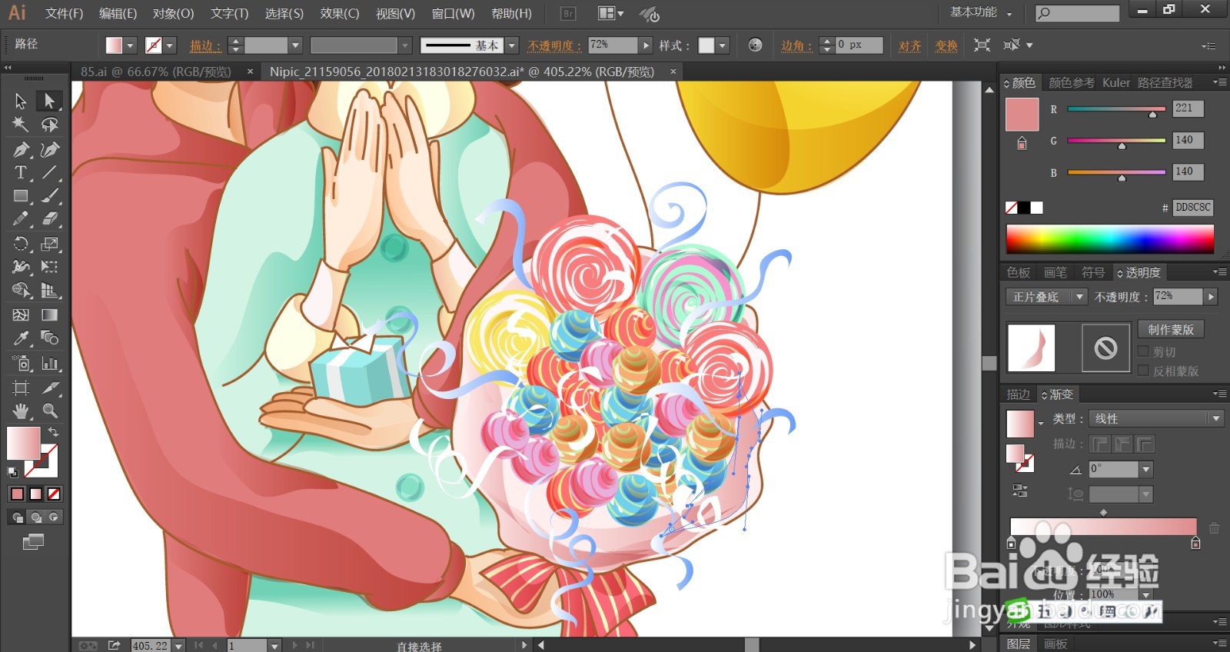Select the Direct Selection tool
Screen dimensions: 1230x652
[50, 101]
